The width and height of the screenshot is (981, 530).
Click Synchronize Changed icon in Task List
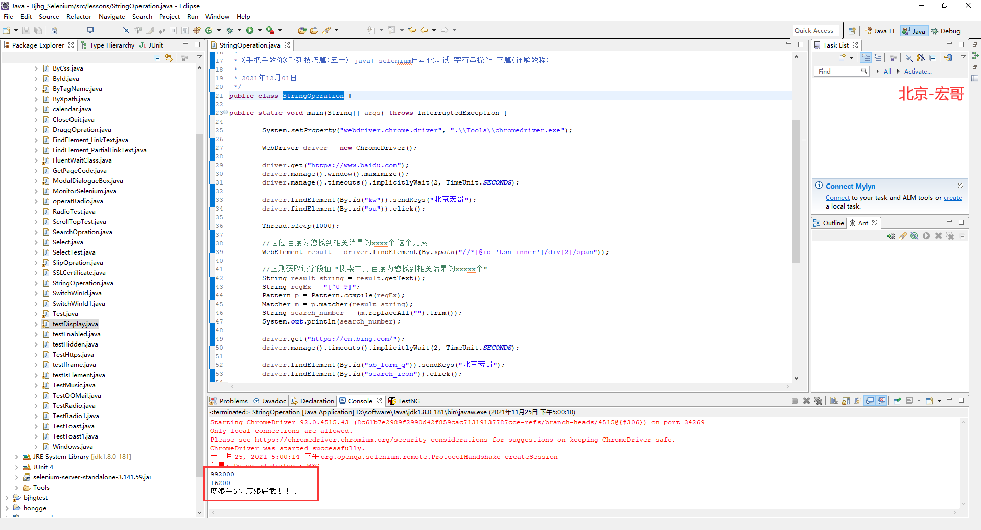click(948, 58)
